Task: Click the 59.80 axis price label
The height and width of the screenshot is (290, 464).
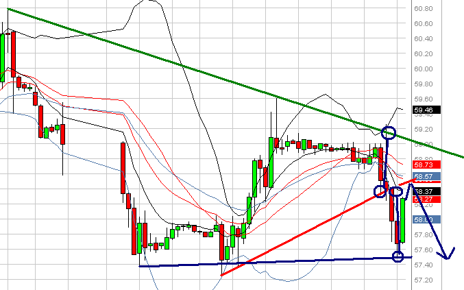Action: coord(424,84)
